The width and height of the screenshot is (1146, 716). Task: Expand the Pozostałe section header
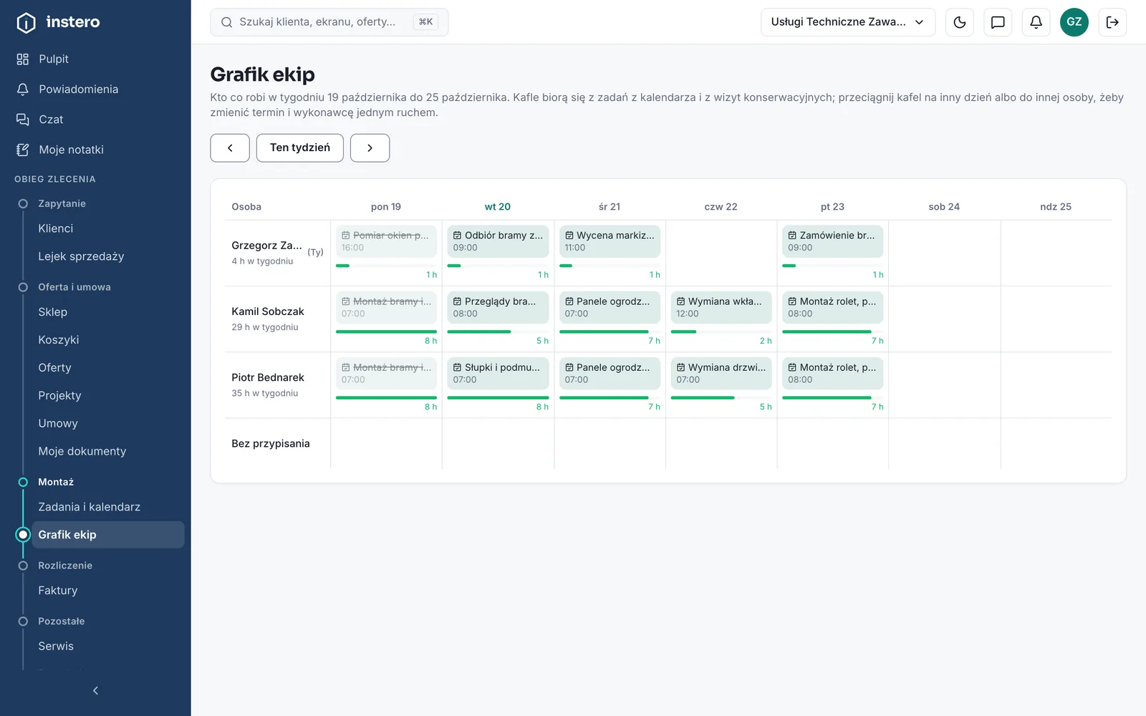(x=62, y=621)
